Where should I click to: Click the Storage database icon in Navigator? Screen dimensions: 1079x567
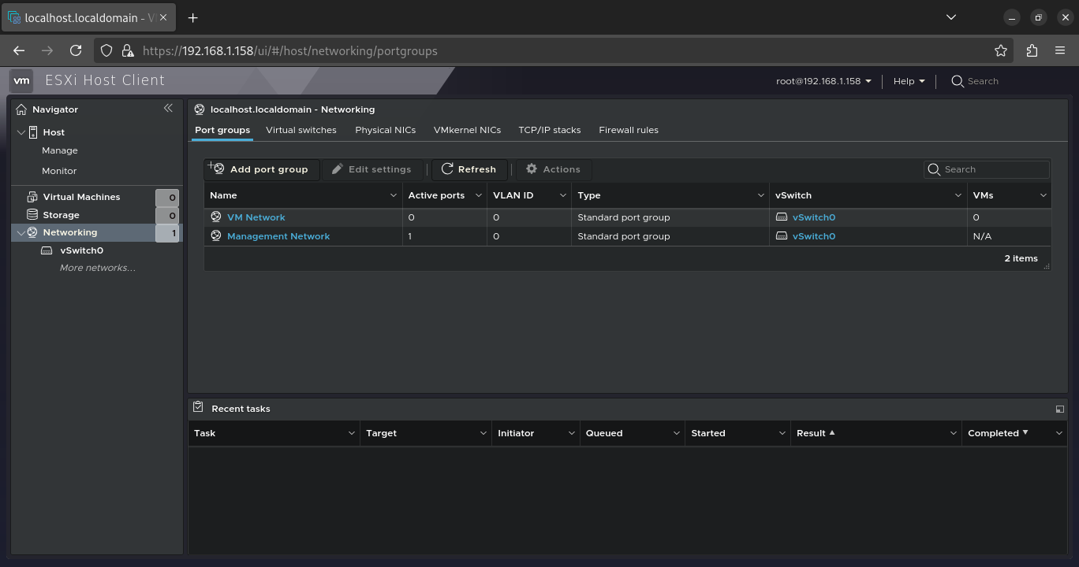pyautogui.click(x=32, y=214)
